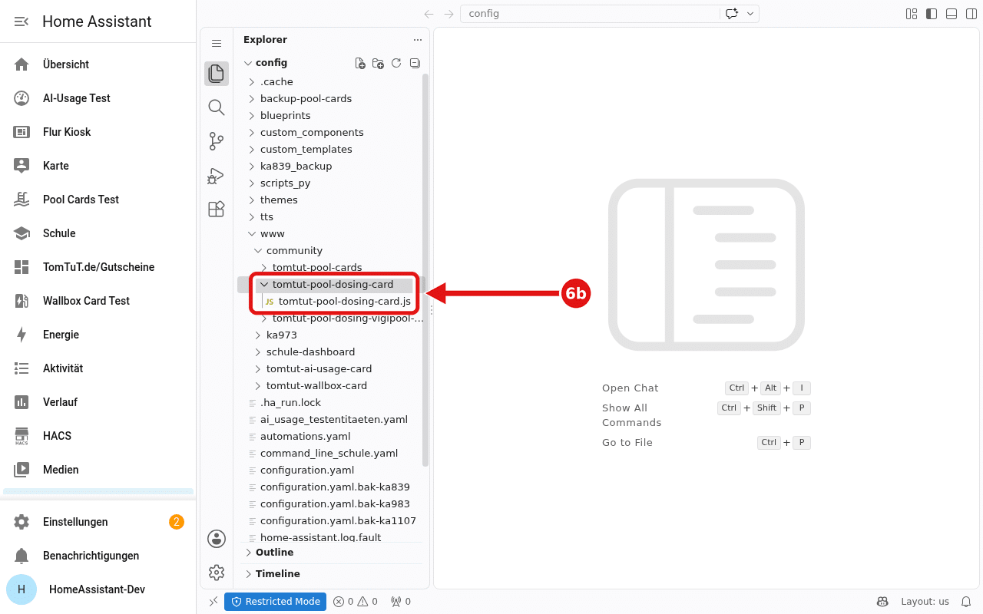Click the Layout: us status entry
This screenshot has width=983, height=614.
925,602
